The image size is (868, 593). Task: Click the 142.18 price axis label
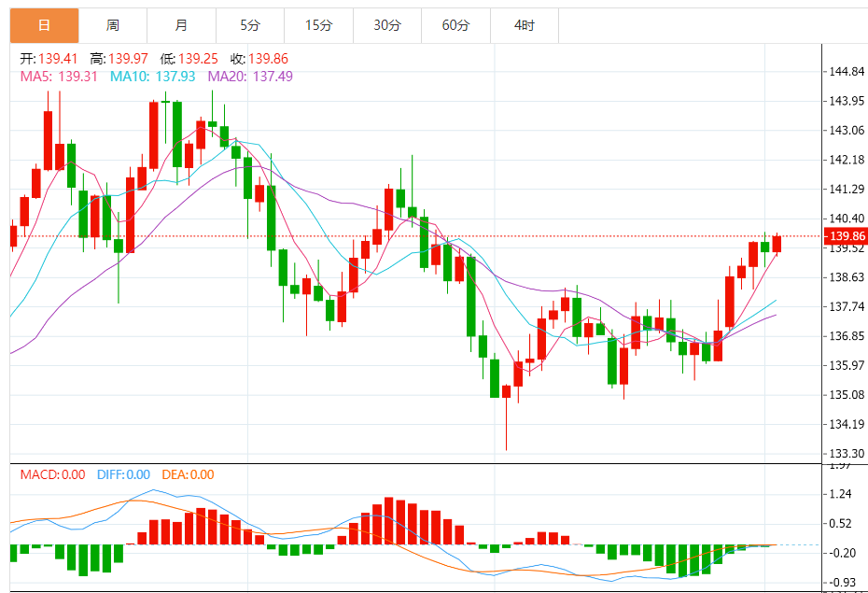(847, 160)
